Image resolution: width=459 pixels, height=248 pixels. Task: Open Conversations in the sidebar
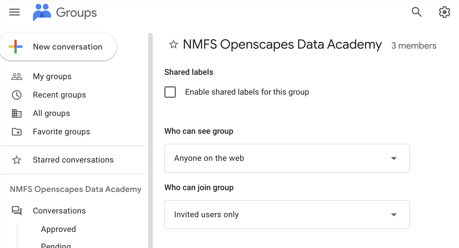point(59,211)
